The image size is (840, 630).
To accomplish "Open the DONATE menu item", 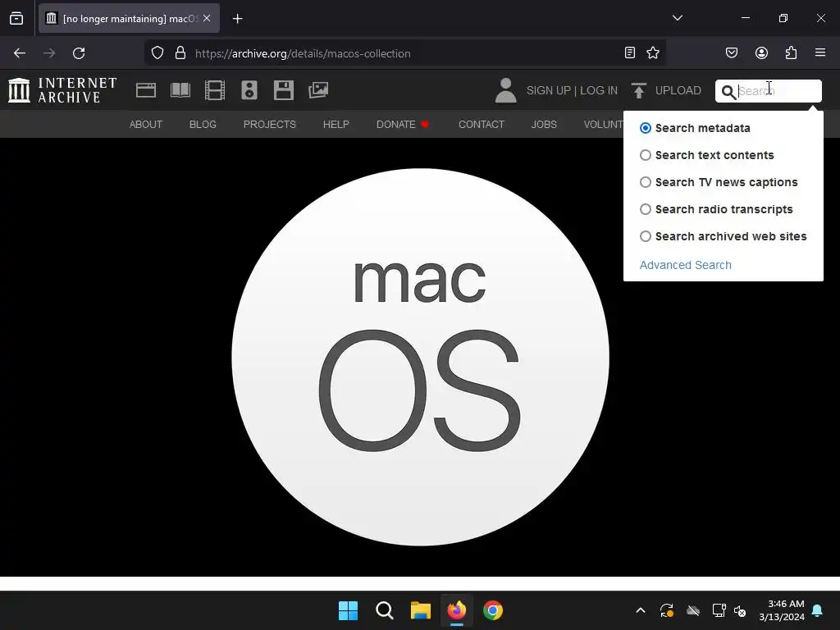I will point(402,125).
